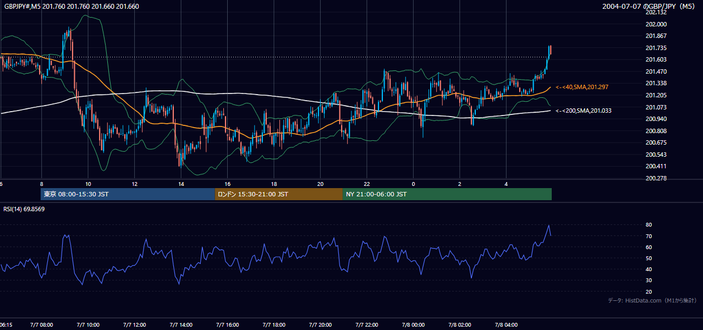Click the 7/7 18:00 time axis label
This screenshot has height=330, width=703.
[x=274, y=324]
